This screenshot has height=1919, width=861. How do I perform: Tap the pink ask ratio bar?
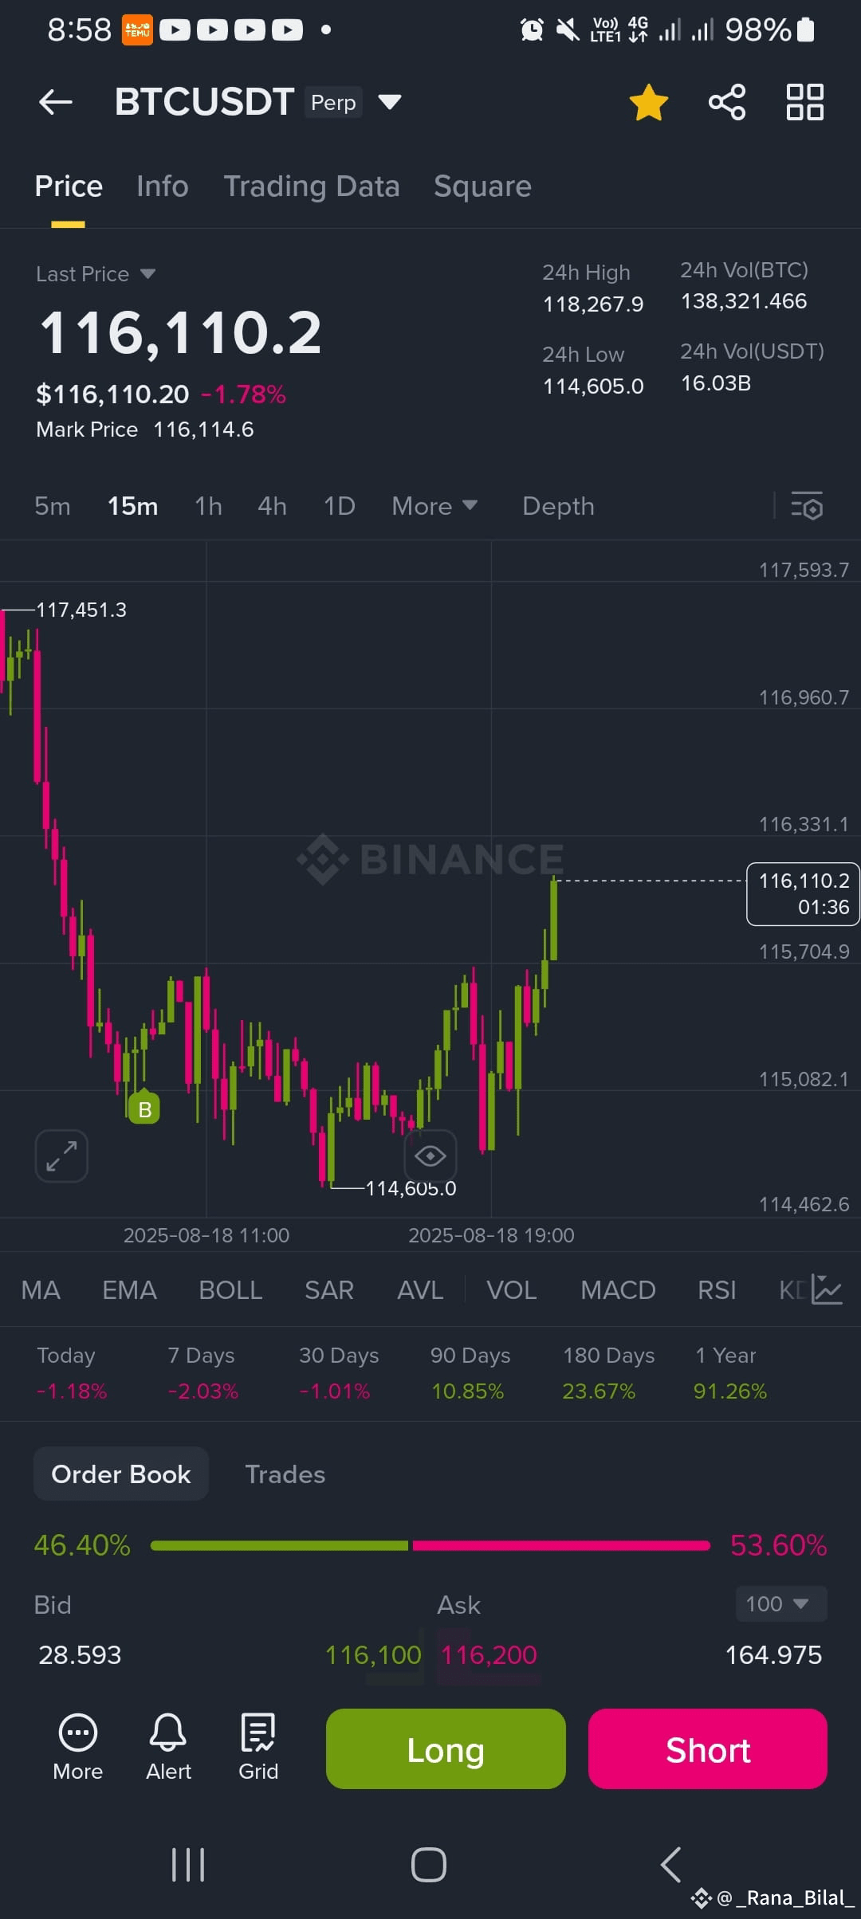[x=561, y=1545]
